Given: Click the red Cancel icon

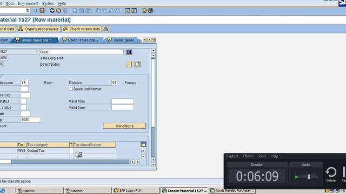Looking at the screenshot, I should [x=65, y=11].
